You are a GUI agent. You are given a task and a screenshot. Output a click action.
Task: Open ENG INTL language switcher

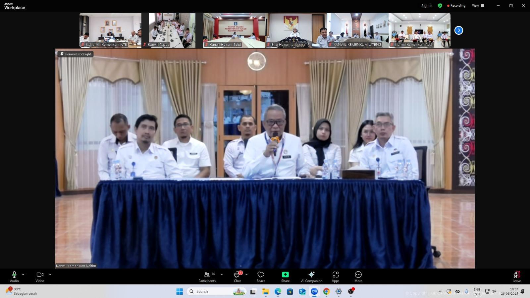477,291
